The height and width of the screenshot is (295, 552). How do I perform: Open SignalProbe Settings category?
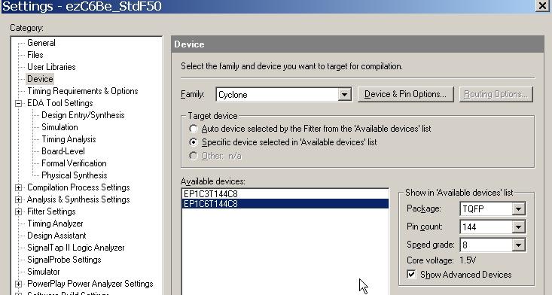(64, 260)
